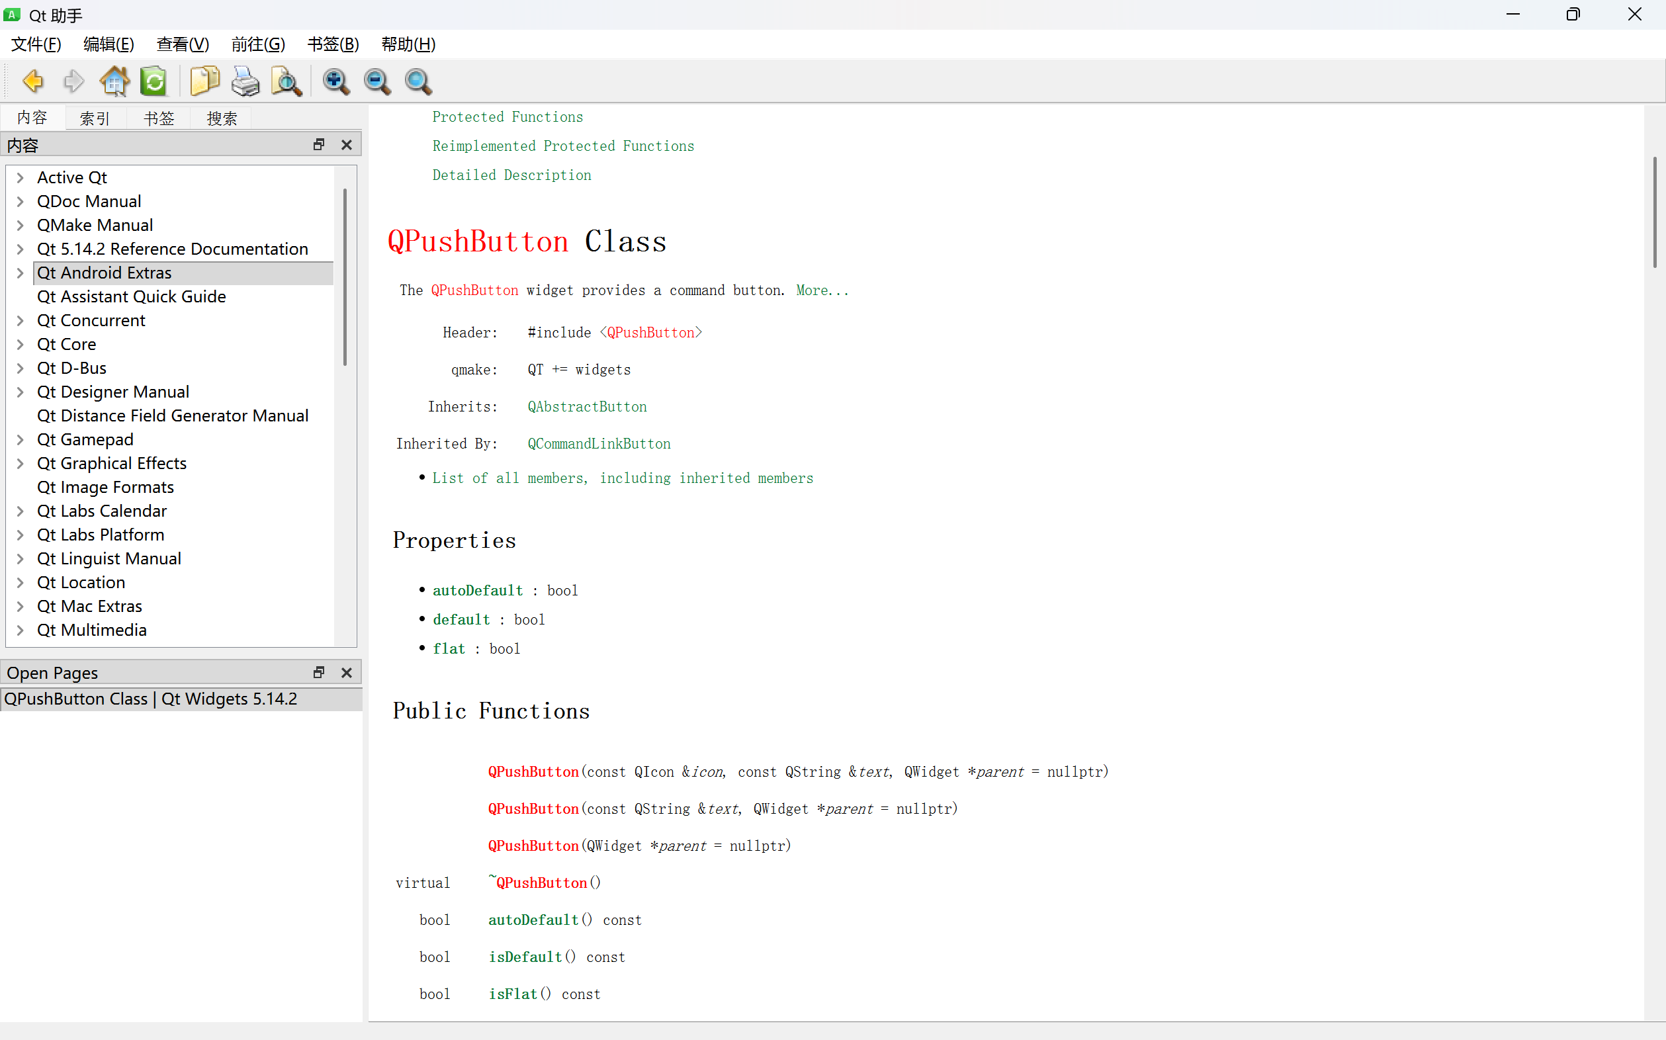The height and width of the screenshot is (1040, 1666).
Task: Open the QAbstractButton inherits link
Action: pos(587,406)
